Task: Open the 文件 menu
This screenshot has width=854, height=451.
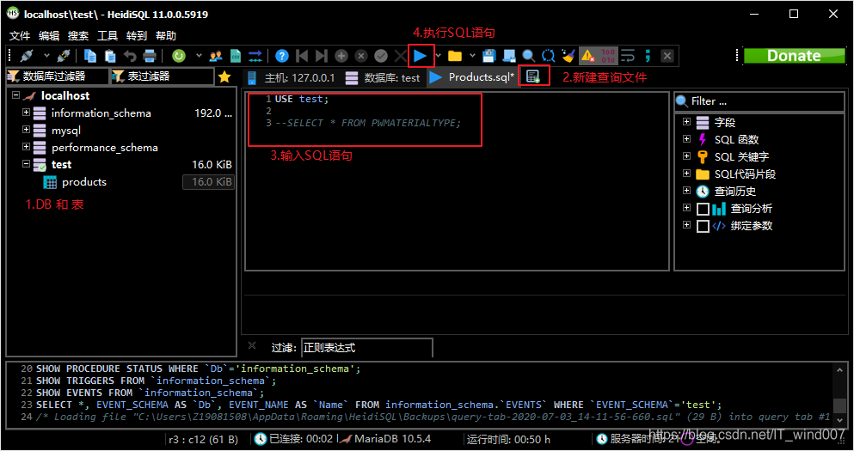Action: (x=20, y=35)
